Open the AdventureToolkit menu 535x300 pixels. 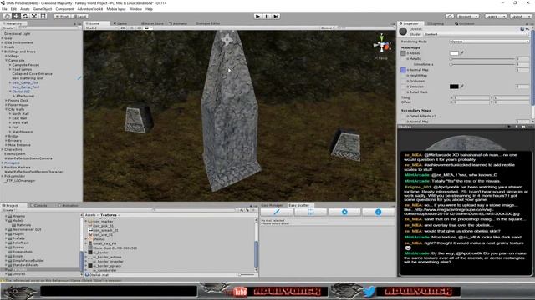[x=90, y=9]
